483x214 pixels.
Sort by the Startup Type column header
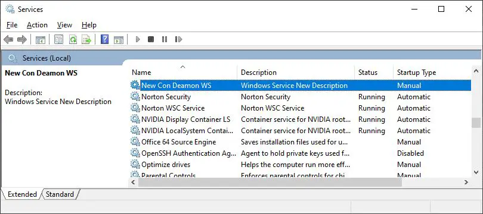(432, 73)
